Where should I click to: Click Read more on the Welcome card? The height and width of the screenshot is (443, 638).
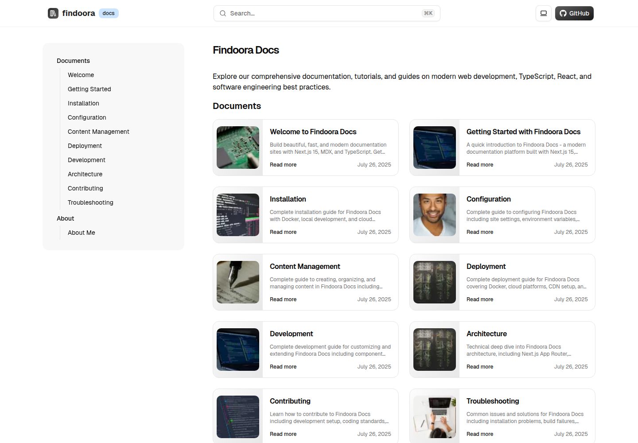[x=283, y=165]
